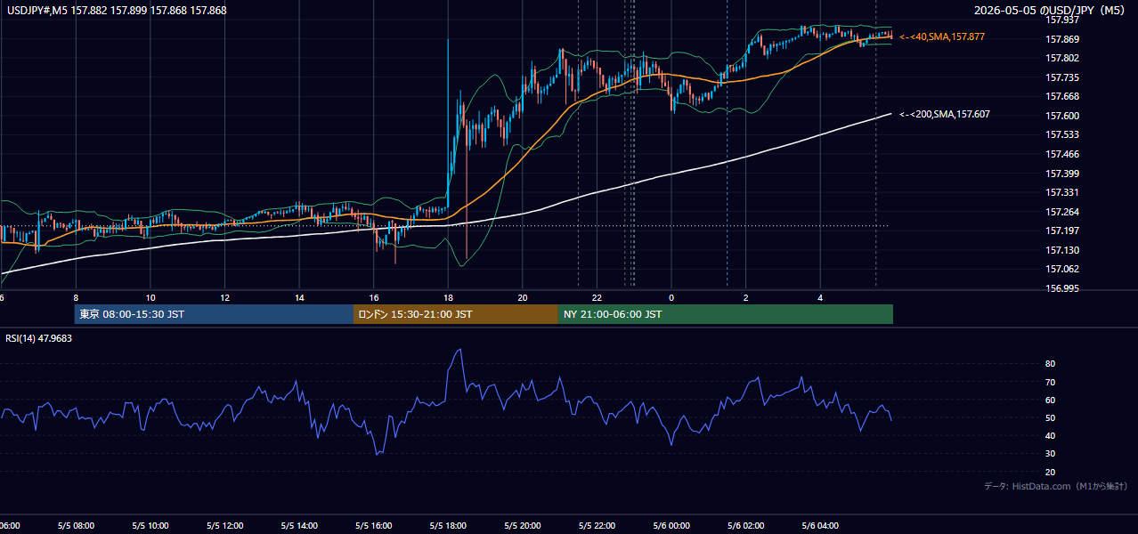Click price axis value 157.869

pos(1061,39)
